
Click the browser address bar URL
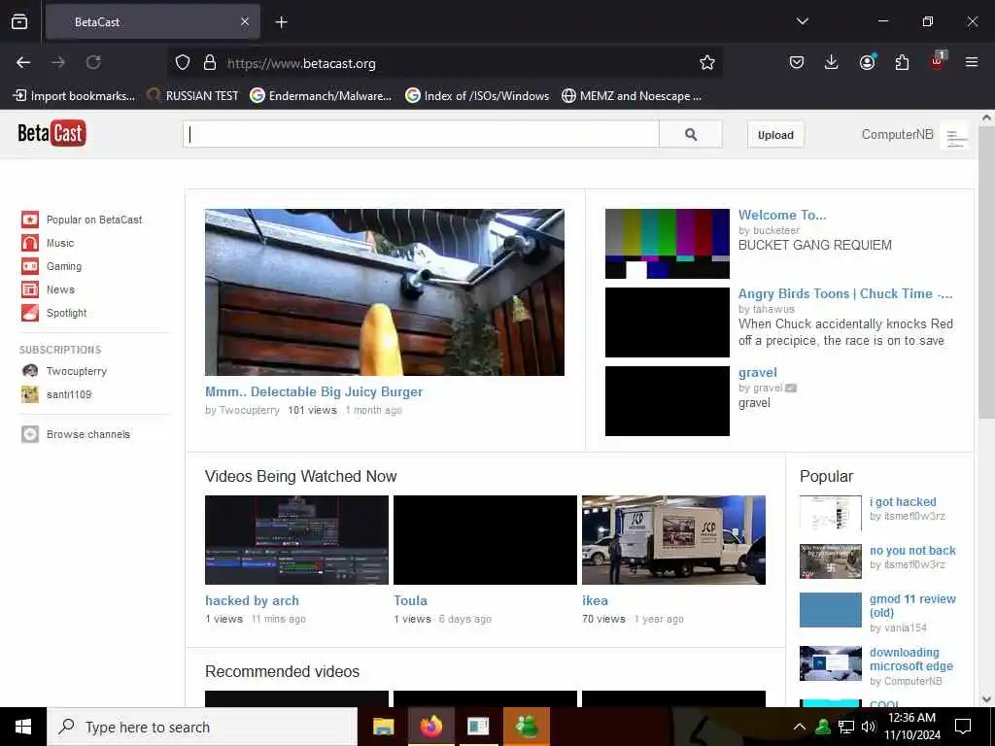(301, 63)
